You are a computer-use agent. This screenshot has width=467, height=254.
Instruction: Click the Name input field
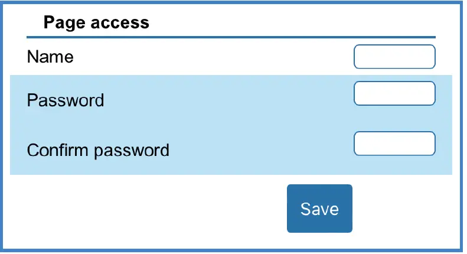394,57
